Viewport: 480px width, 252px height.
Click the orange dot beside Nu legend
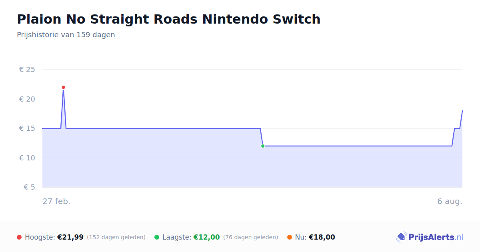pyautogui.click(x=290, y=237)
